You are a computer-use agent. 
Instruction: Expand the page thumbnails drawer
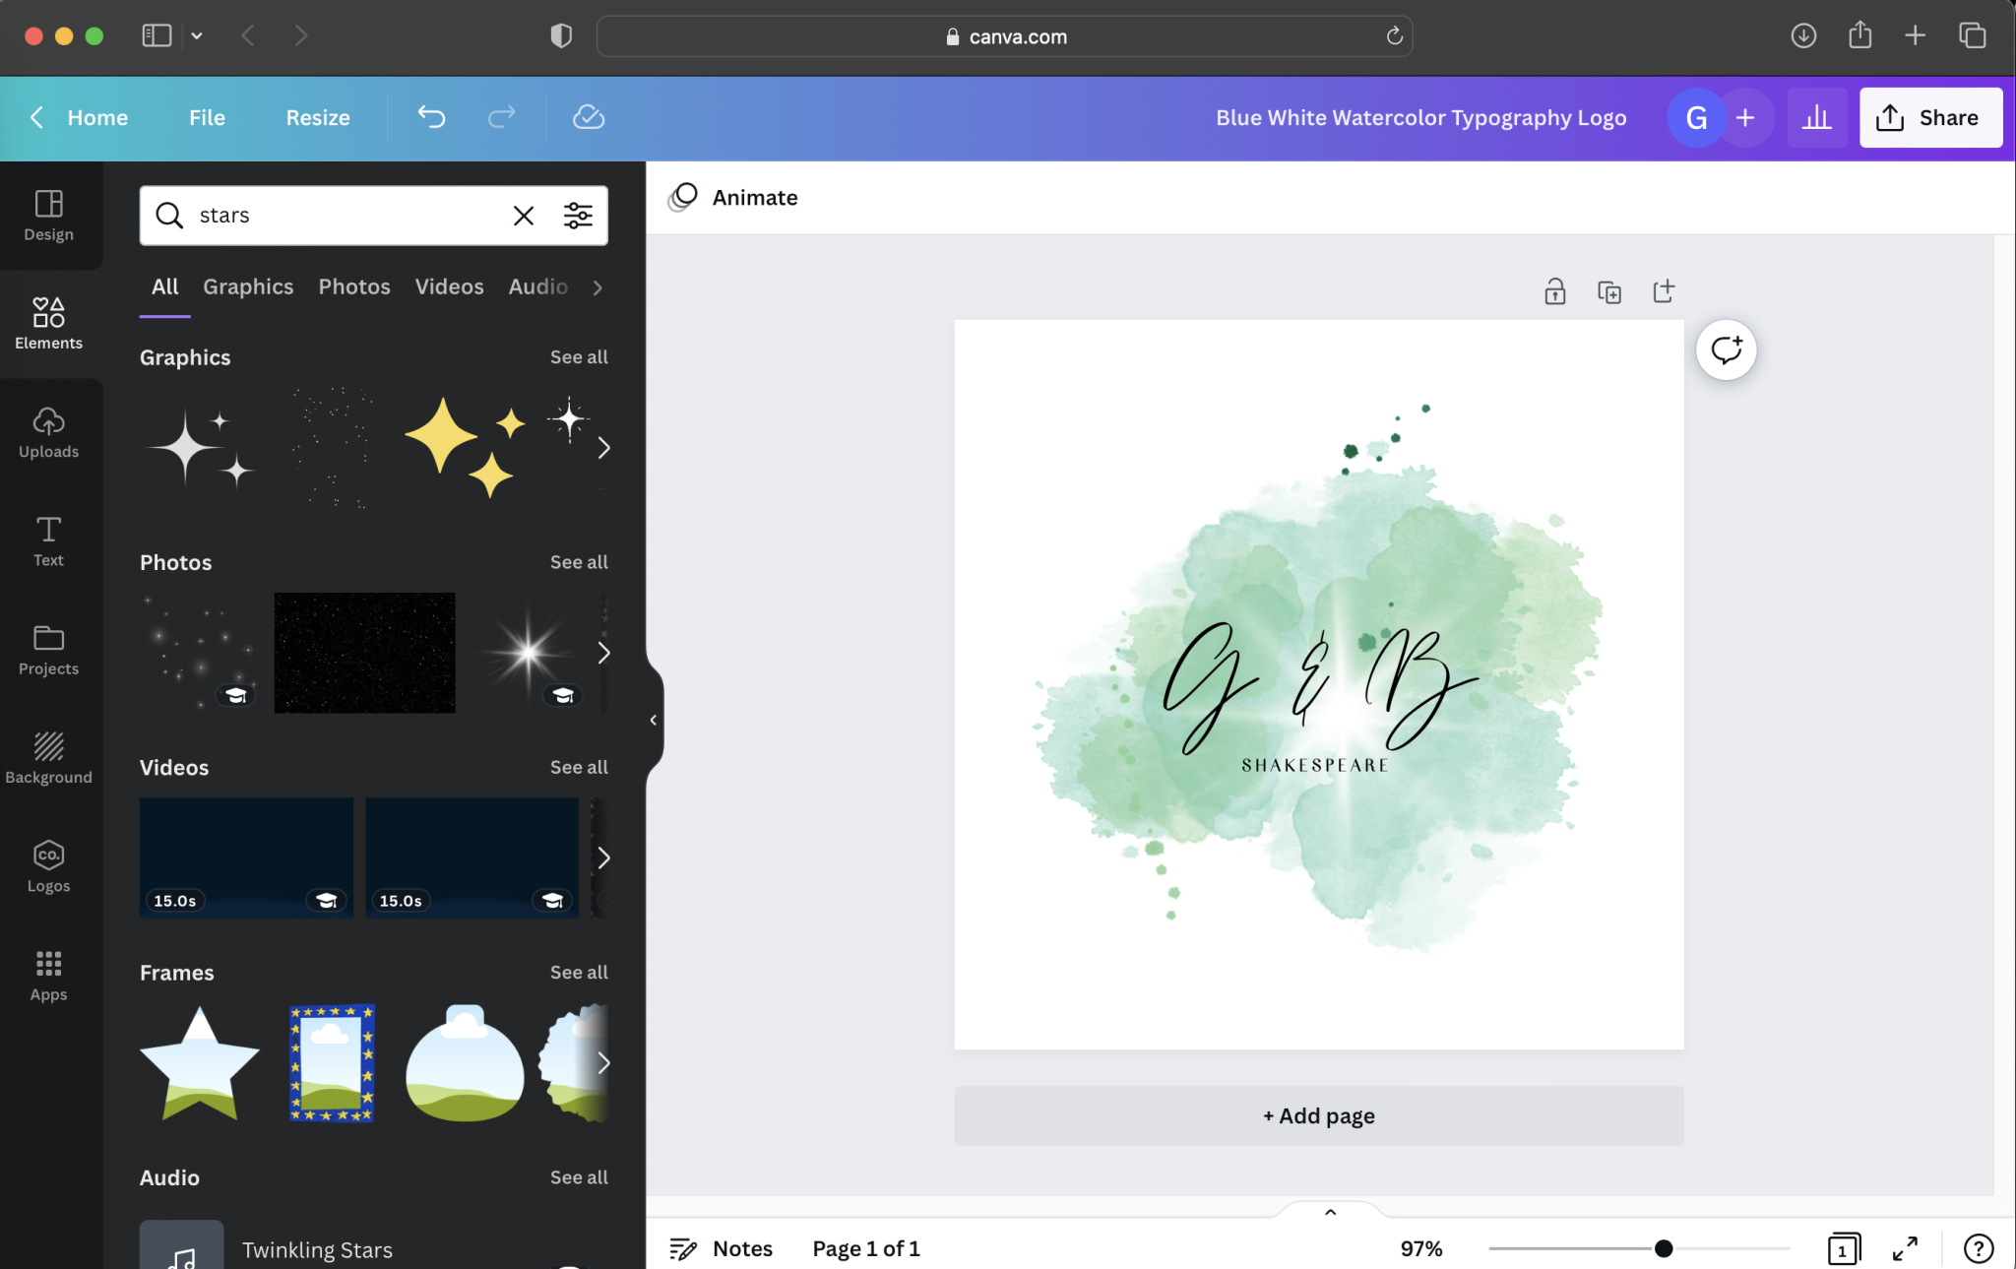click(x=1330, y=1212)
